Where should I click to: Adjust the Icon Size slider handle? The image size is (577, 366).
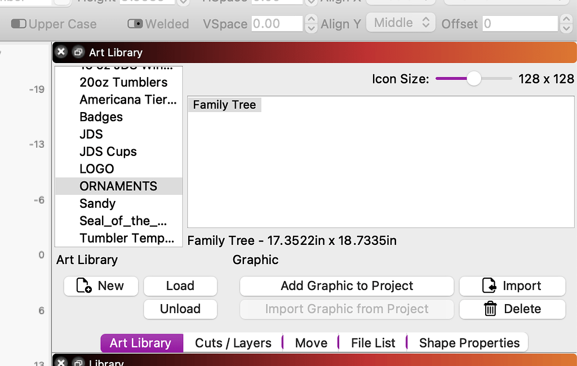473,79
